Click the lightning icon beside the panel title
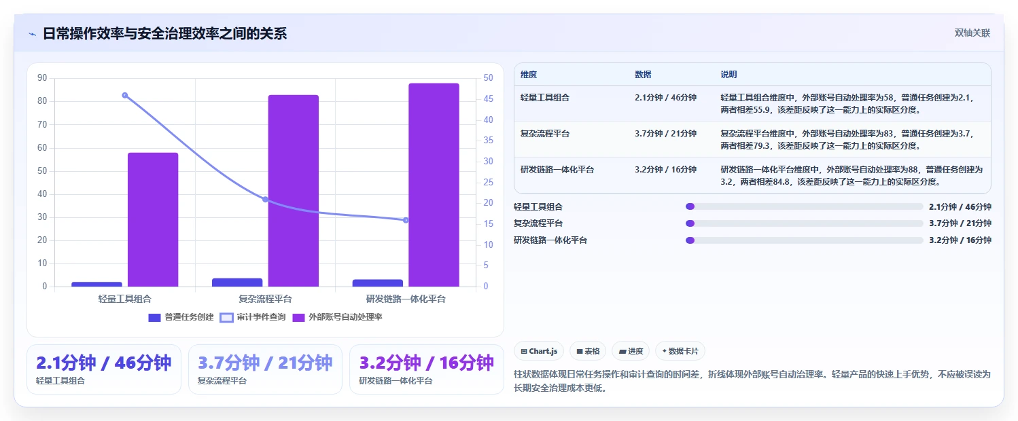 tap(32, 34)
